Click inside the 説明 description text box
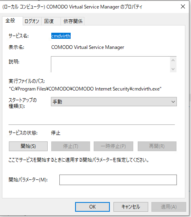191x217 pixels. pos(110,64)
